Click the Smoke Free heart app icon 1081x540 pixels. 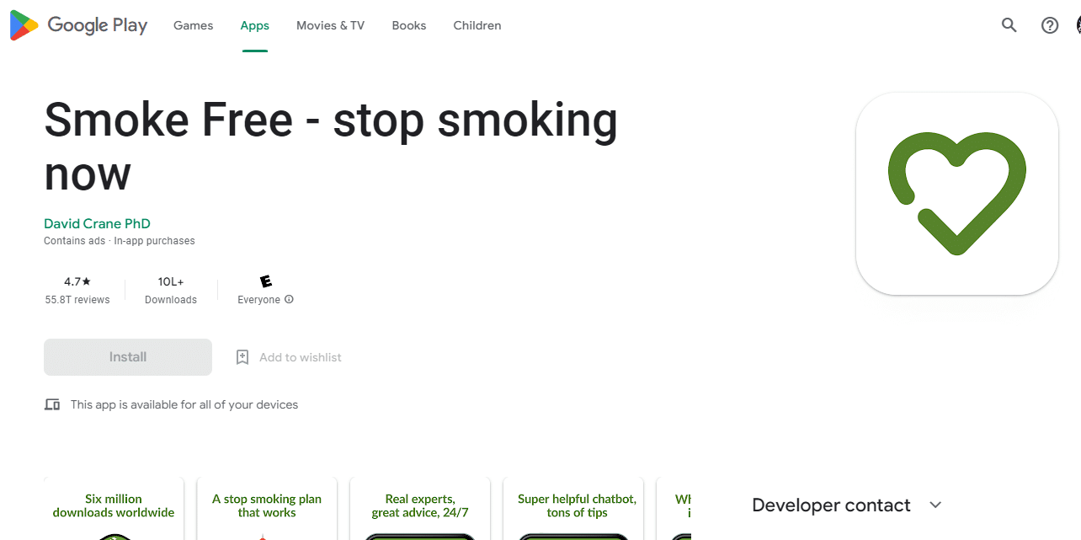(957, 194)
